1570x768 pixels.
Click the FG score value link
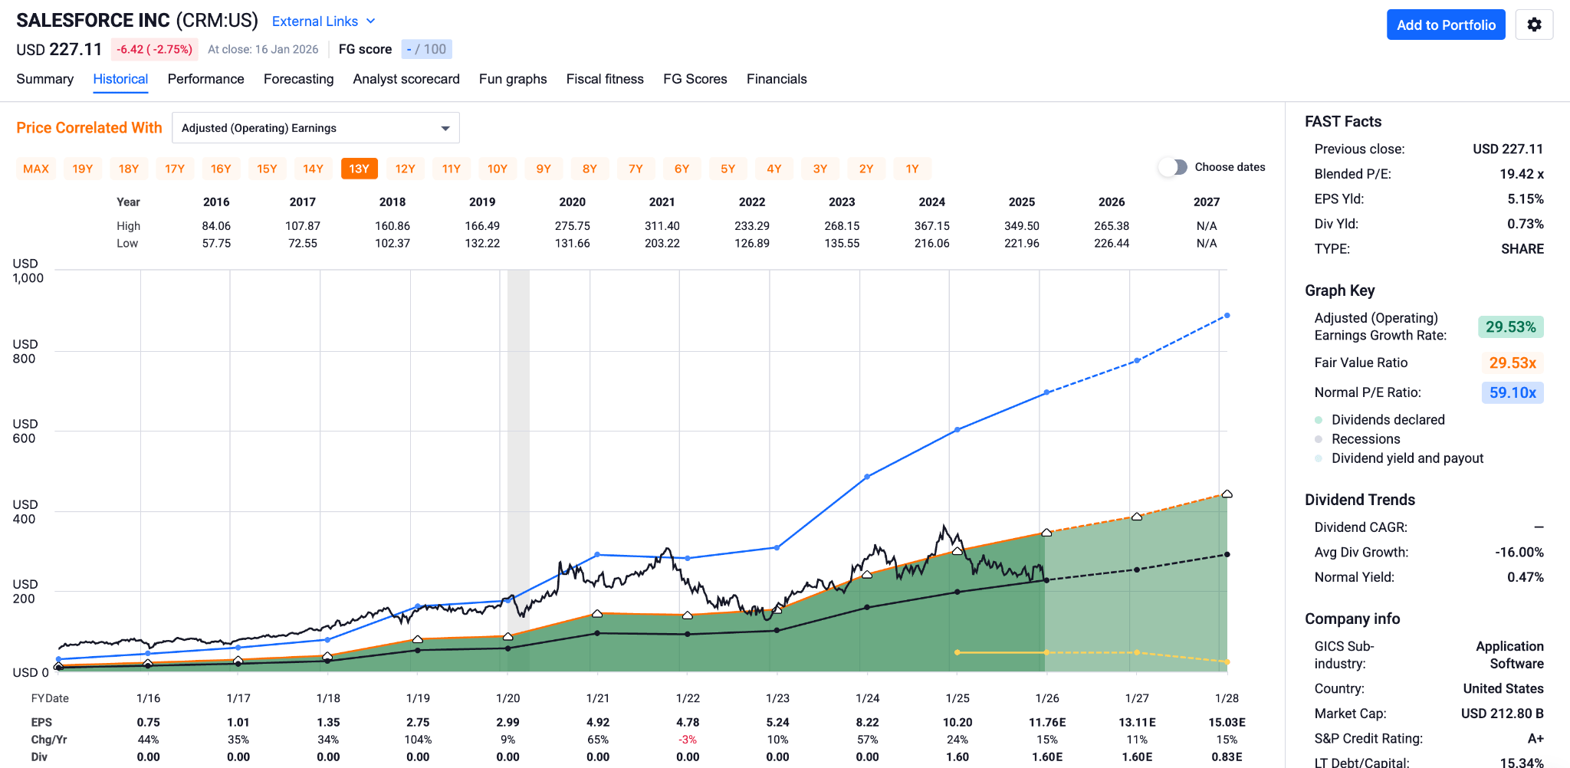pyautogui.click(x=426, y=48)
